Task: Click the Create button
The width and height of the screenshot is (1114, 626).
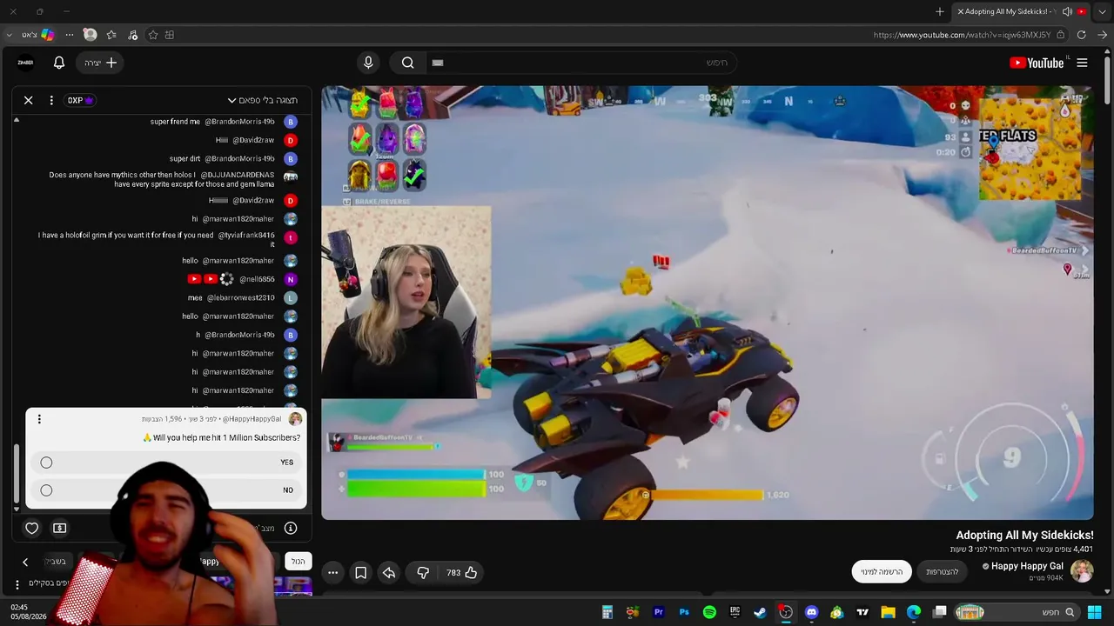Action: pyautogui.click(x=101, y=63)
